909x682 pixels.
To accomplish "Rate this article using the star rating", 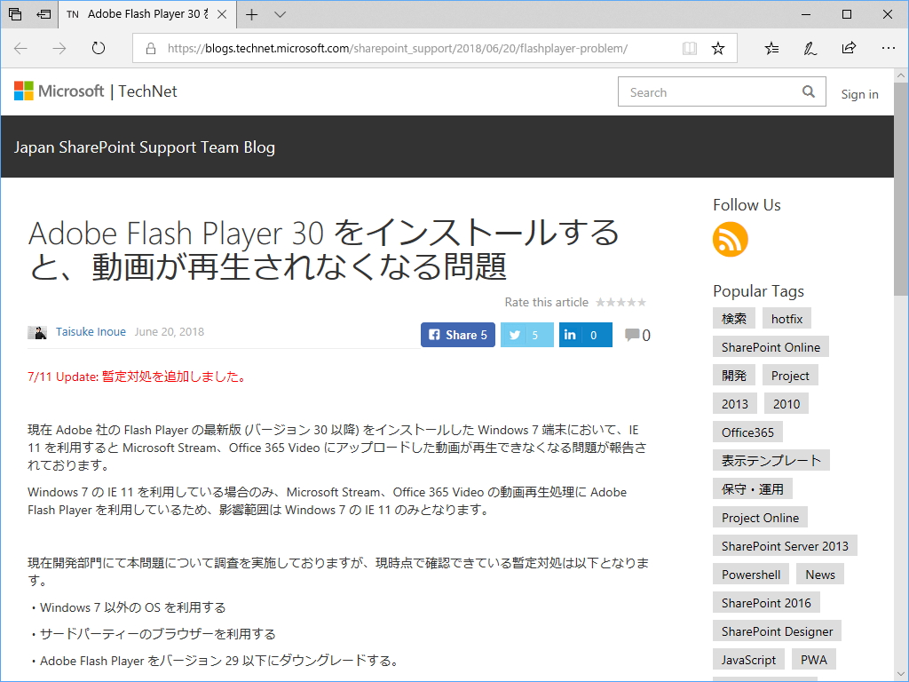I will pyautogui.click(x=620, y=302).
